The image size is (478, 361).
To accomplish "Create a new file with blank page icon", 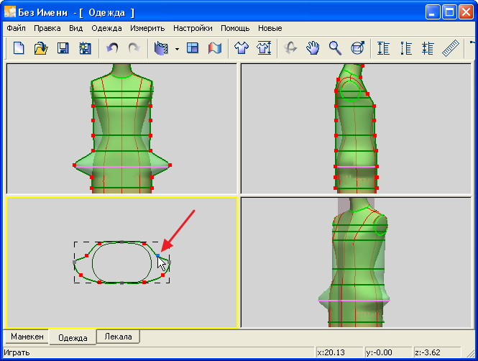I will click(x=19, y=48).
